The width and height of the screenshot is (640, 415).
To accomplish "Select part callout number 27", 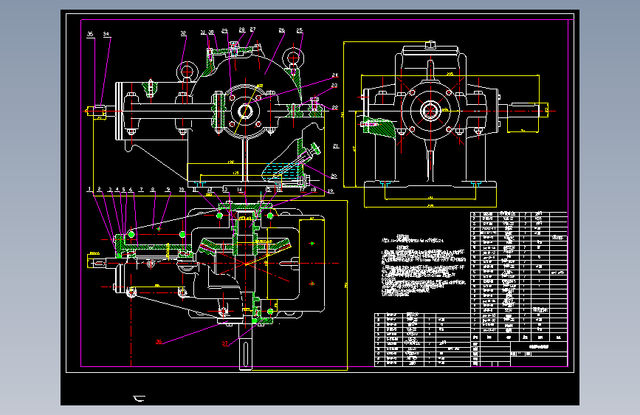I will [x=252, y=30].
